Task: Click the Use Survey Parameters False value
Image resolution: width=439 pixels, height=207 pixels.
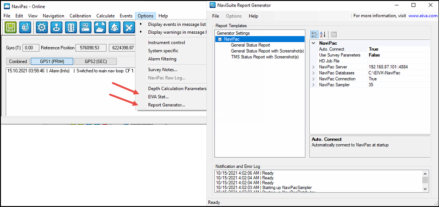Action: [399, 55]
